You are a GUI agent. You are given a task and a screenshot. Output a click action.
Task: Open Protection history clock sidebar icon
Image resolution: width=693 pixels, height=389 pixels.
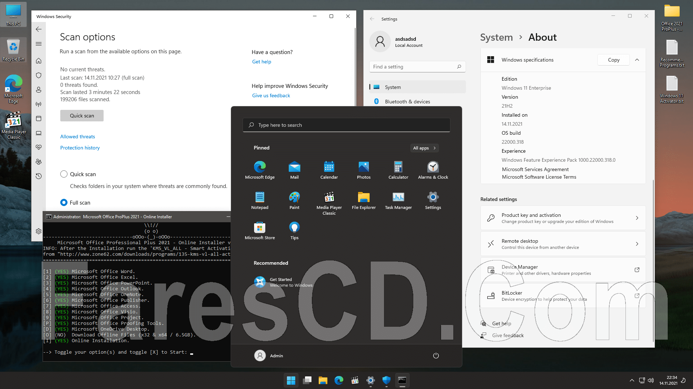[x=39, y=176]
